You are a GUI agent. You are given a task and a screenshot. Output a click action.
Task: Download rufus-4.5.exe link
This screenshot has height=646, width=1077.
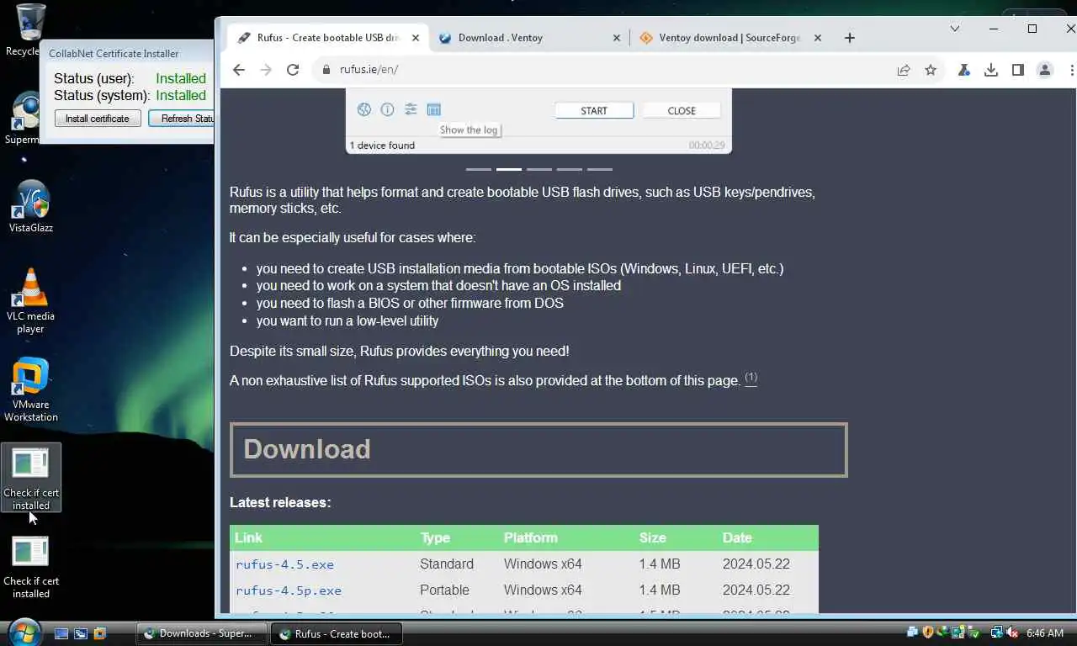pos(284,564)
